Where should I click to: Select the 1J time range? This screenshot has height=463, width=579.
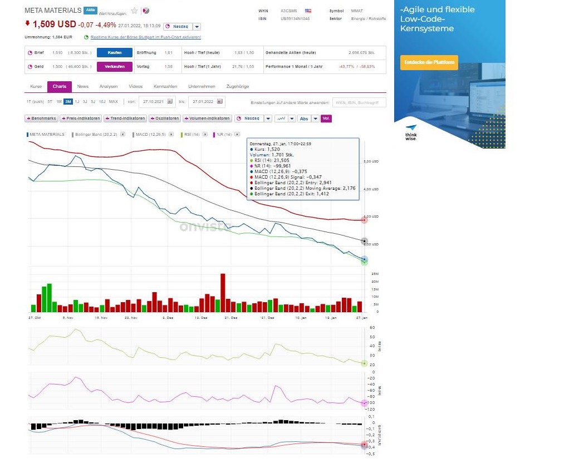77,102
